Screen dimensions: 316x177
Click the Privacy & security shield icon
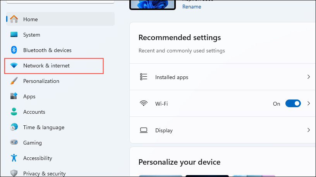[14, 173]
